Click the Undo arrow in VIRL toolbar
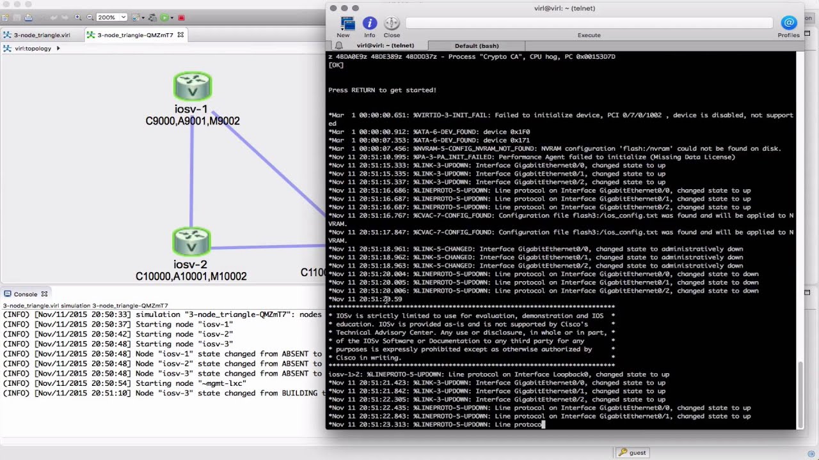The height and width of the screenshot is (460, 819). (53, 17)
